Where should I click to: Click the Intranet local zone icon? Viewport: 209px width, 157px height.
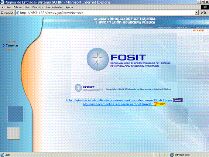(x=172, y=155)
